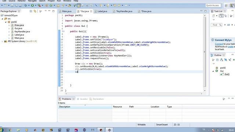The height and width of the screenshot is (132, 235).
Task: Open Run button dropdown arrow
Action: (x=36, y=5)
